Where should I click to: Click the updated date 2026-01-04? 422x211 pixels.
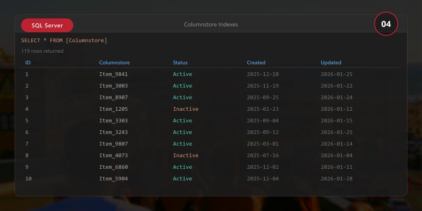point(337,155)
